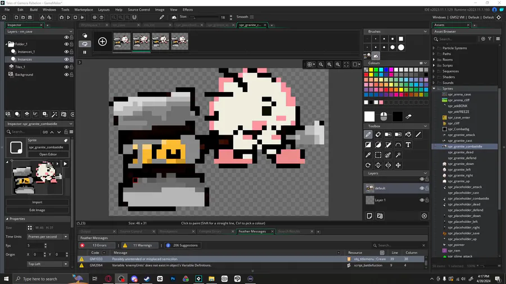Open the Build menu
Image resolution: width=506 pixels, height=284 pixels.
(34, 10)
